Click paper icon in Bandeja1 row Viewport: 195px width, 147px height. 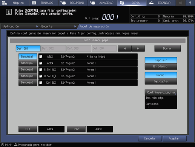(x=41, y=57)
